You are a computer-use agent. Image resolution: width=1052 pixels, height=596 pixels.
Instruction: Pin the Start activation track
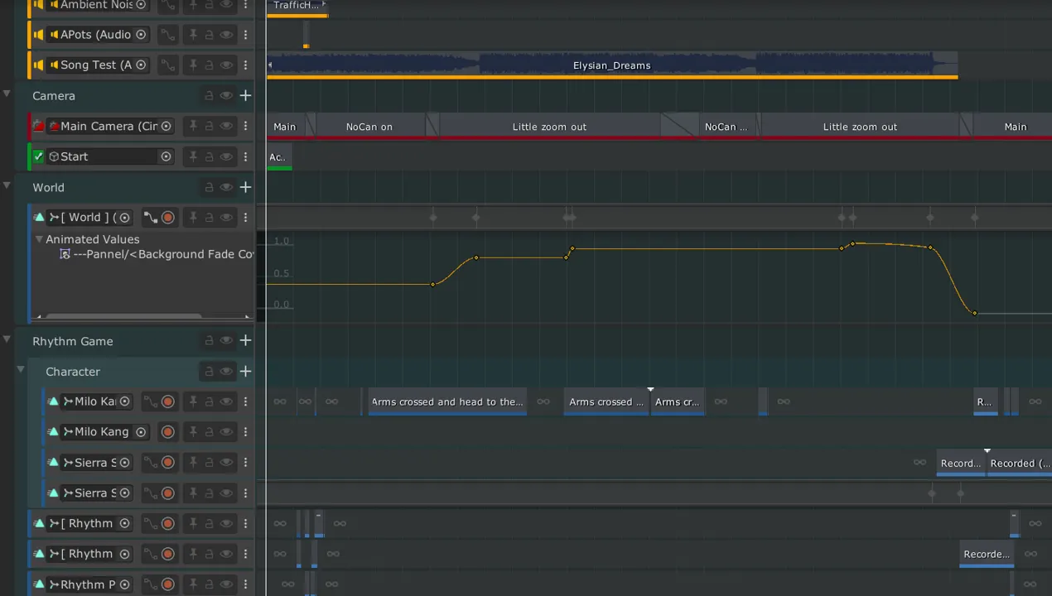coord(193,156)
